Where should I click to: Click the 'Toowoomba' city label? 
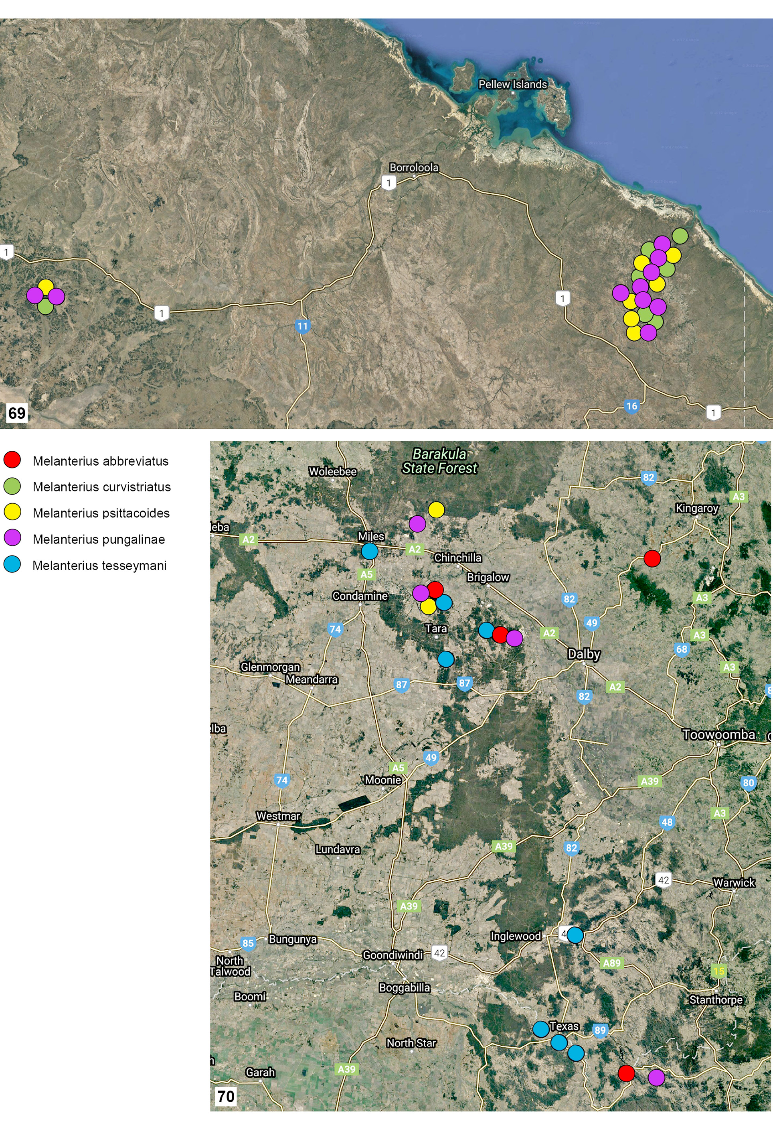tap(719, 735)
